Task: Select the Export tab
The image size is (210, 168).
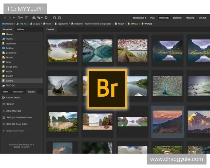Action: coord(31,92)
